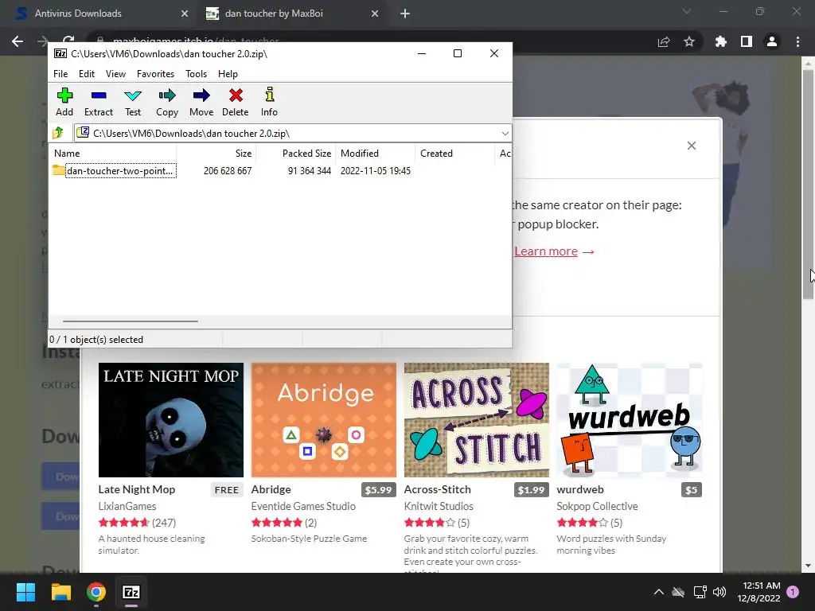This screenshot has height=611, width=815.
Task: Select the dan-toucher-two-point folder row
Action: (115, 171)
